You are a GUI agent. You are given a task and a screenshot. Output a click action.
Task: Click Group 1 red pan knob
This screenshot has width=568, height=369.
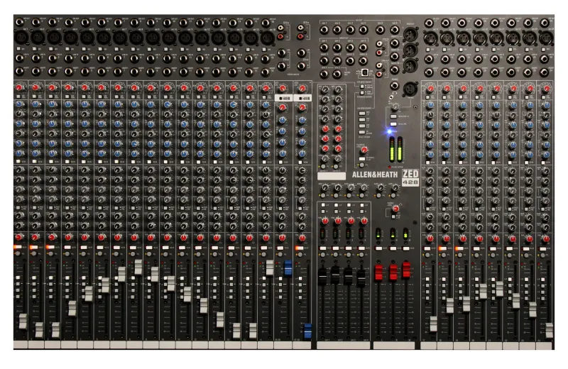pos(325,221)
